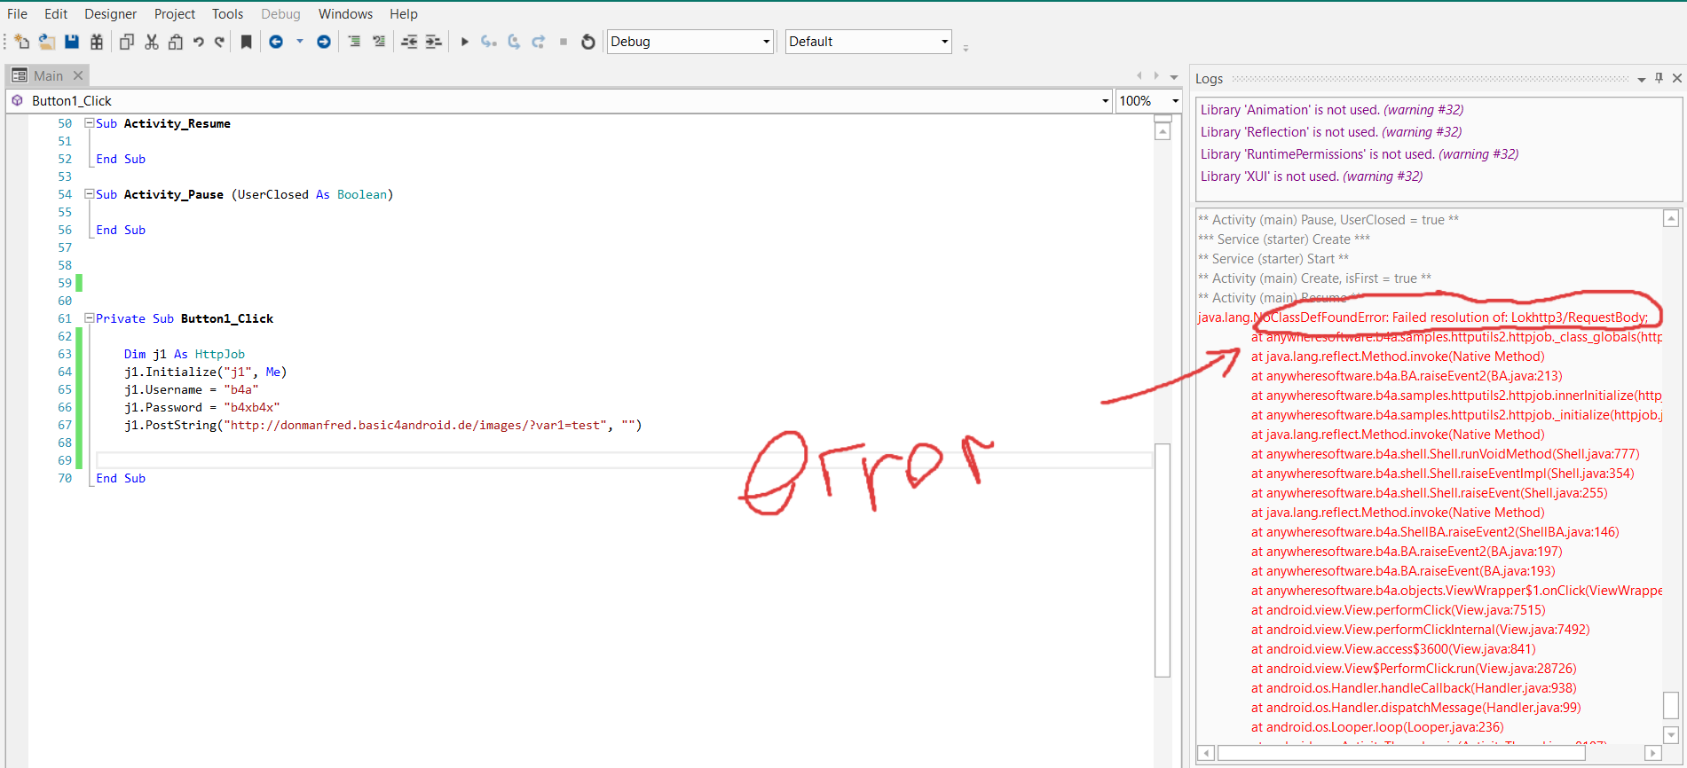Open the Designer menu
The image size is (1687, 768).
(x=111, y=14)
